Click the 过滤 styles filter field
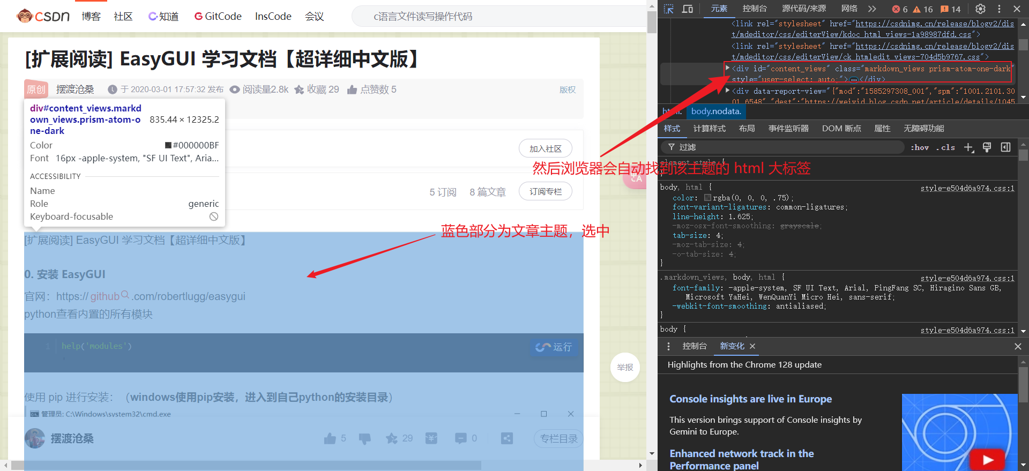Screen dimensions: 1029x471 [x=782, y=147]
